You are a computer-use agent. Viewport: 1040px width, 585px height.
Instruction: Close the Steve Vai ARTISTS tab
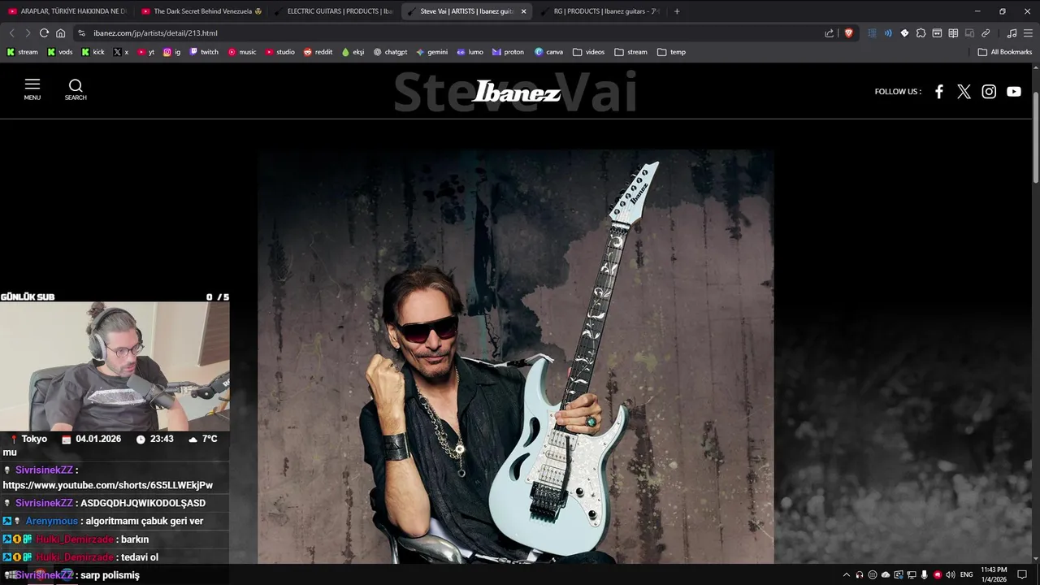pos(523,11)
